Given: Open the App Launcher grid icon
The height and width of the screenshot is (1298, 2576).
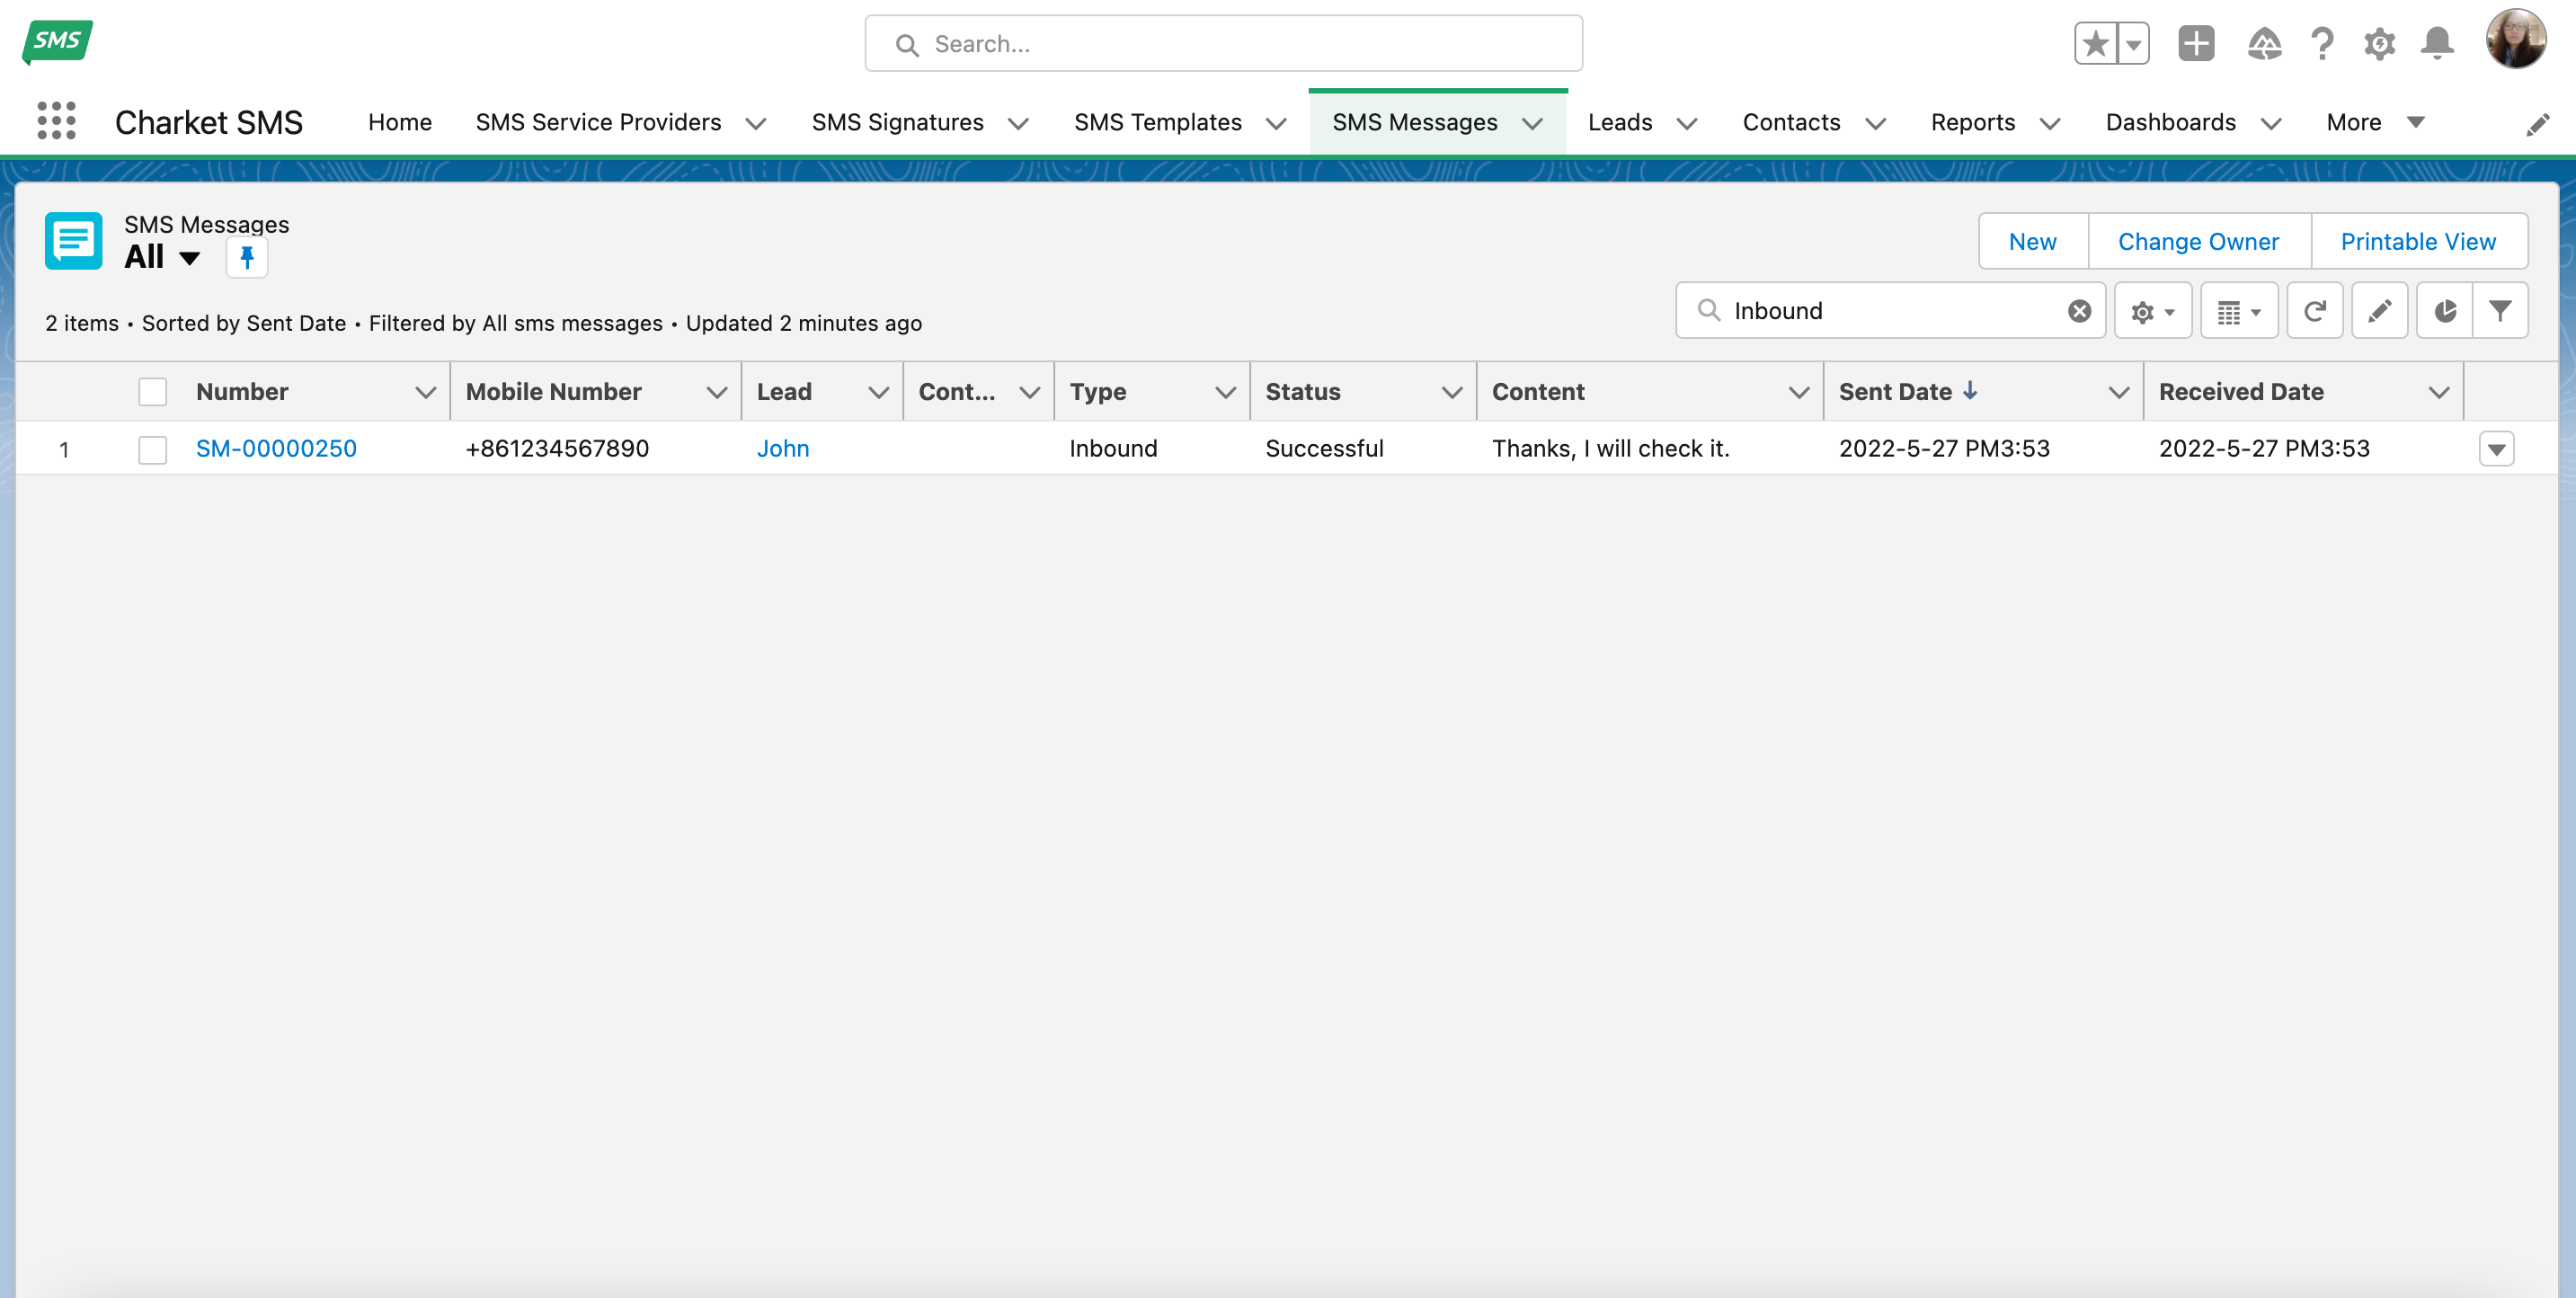Looking at the screenshot, I should 56,121.
